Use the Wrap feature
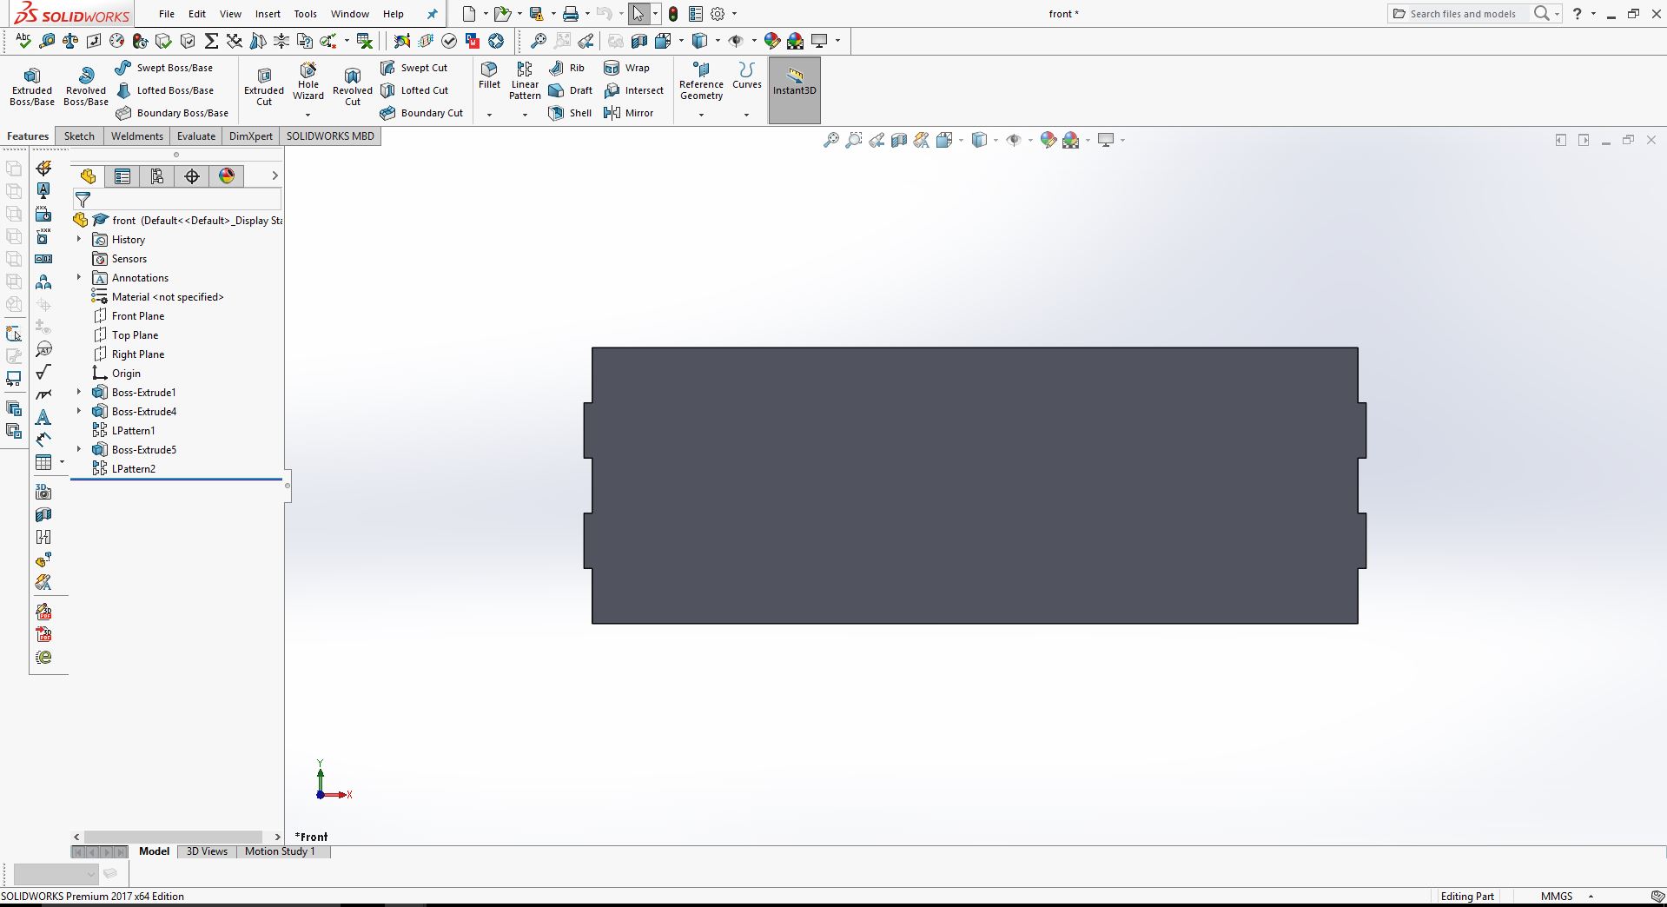This screenshot has height=907, width=1667. [x=626, y=68]
